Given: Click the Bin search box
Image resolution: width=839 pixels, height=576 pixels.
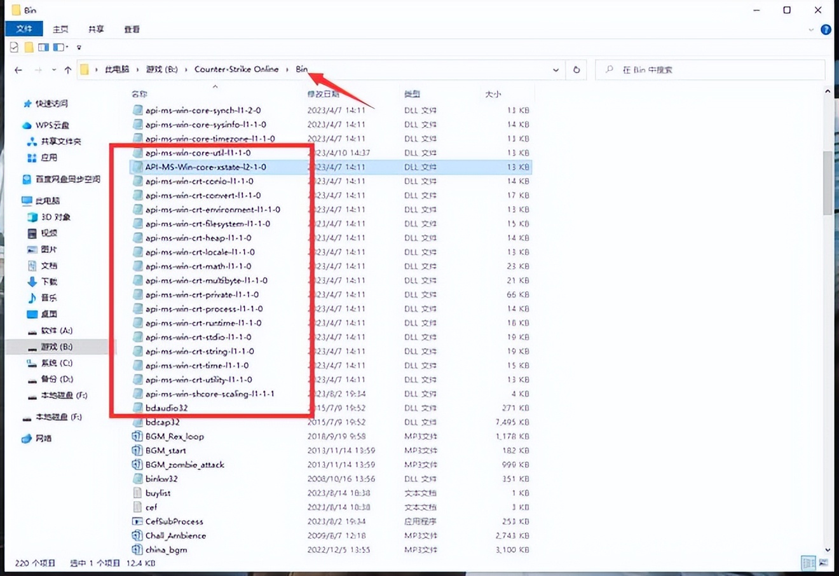Looking at the screenshot, I should 710,70.
